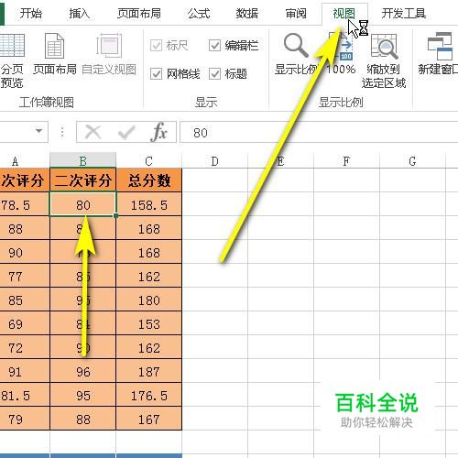Select the cell containing 176.5
The width and height of the screenshot is (458, 458).
[x=149, y=395]
